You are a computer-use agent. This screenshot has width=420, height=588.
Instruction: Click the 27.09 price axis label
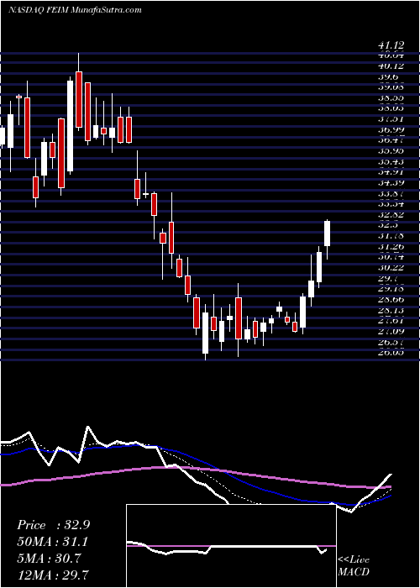391,332
